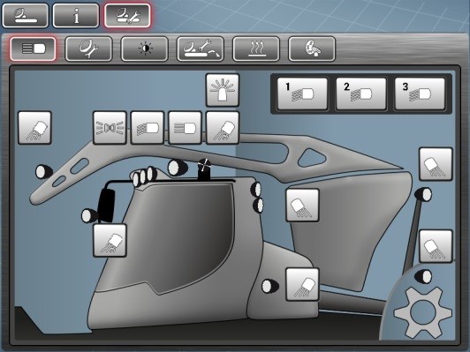
Task: Open the display brightness tab
Action: [x=145, y=49]
